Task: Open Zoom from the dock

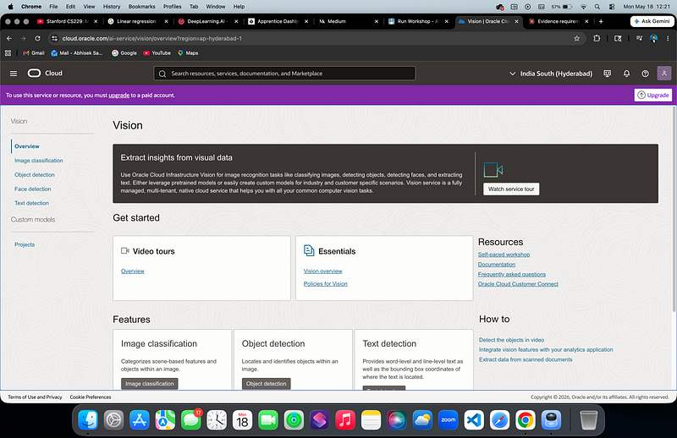Action: pyautogui.click(x=449, y=420)
